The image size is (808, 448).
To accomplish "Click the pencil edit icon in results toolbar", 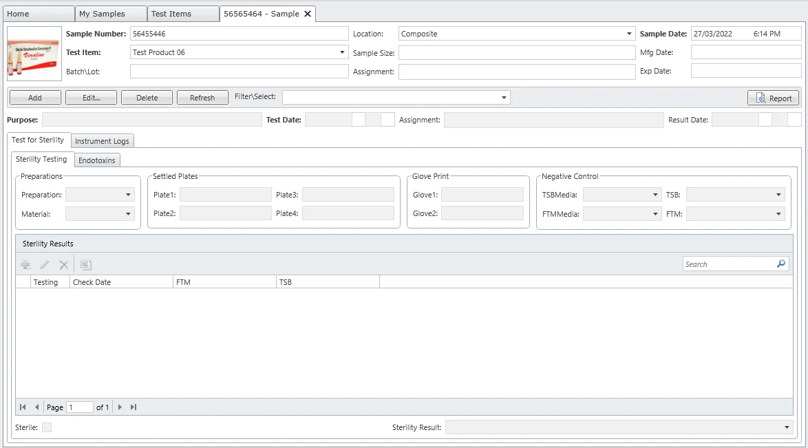I will 45,264.
